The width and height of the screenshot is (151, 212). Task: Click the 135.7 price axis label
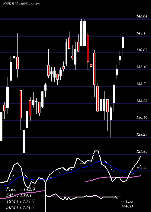click(141, 84)
